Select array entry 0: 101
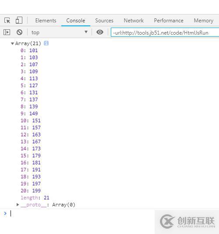219x234 pixels. coord(29,50)
